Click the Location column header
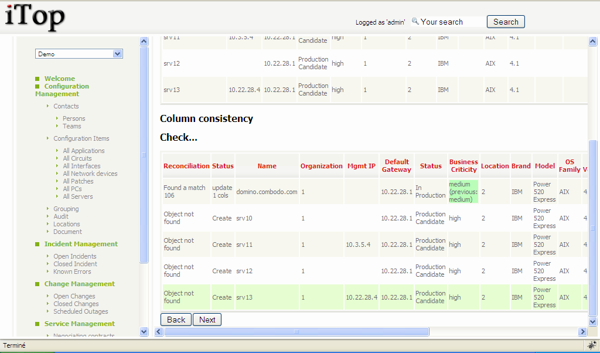This screenshot has width=600, height=353. click(x=495, y=166)
